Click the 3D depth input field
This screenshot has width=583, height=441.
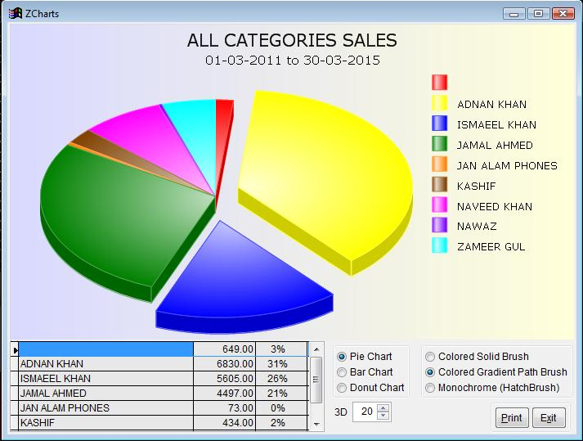[365, 412]
